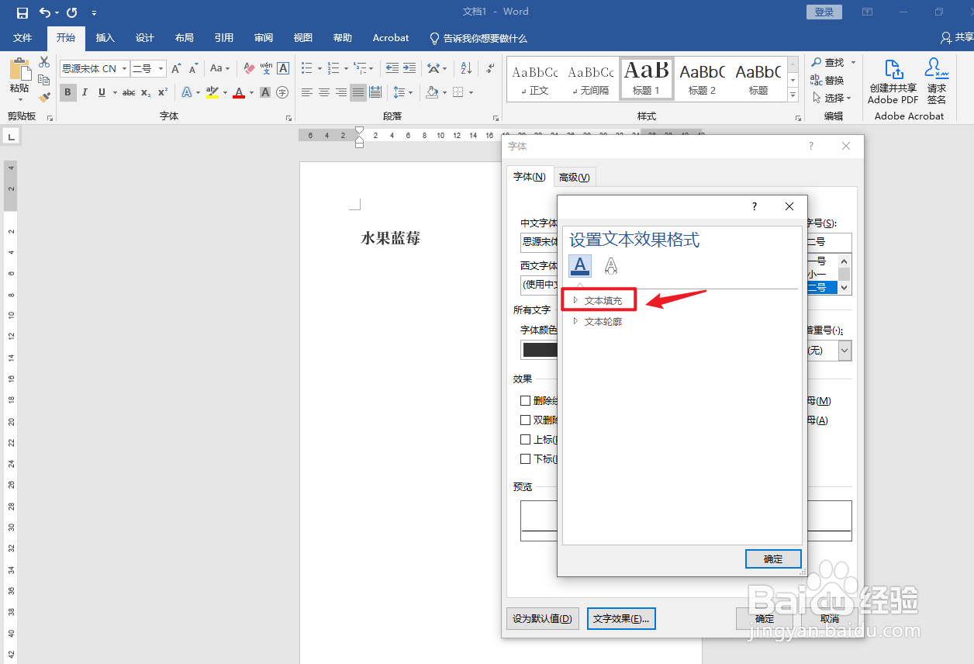Click 替换 replace in editing group
Screen dimensions: 974x664
pyautogui.click(x=828, y=80)
